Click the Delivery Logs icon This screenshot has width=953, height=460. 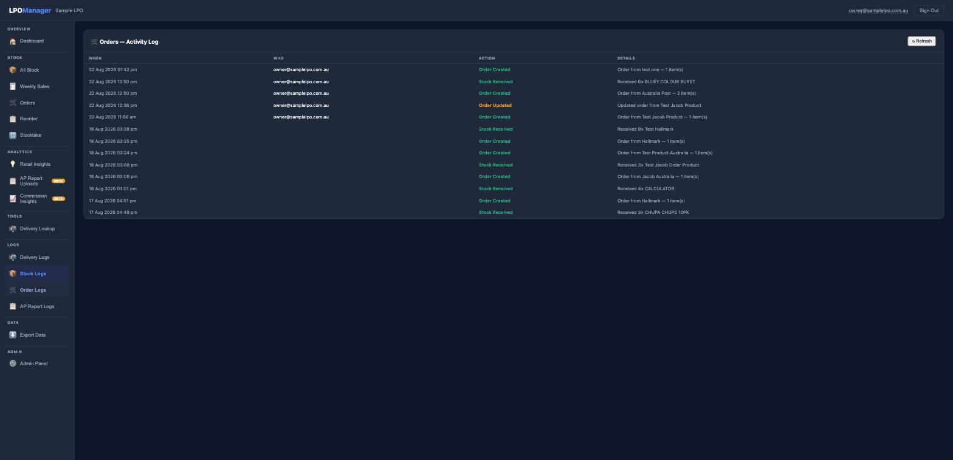tap(13, 257)
